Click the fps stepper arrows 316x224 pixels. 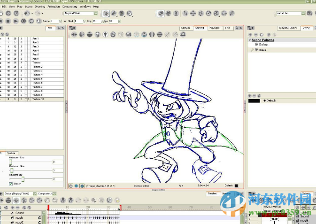pyautogui.click(x=119, y=21)
